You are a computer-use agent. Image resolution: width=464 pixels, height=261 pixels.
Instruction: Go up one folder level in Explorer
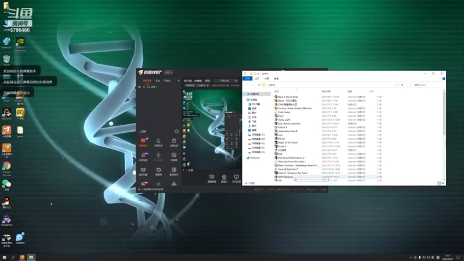[x=259, y=85]
